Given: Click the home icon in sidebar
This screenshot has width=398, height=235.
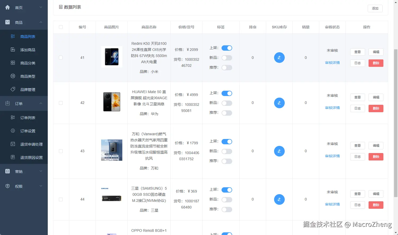Looking at the screenshot, I should pyautogui.click(x=7, y=7).
